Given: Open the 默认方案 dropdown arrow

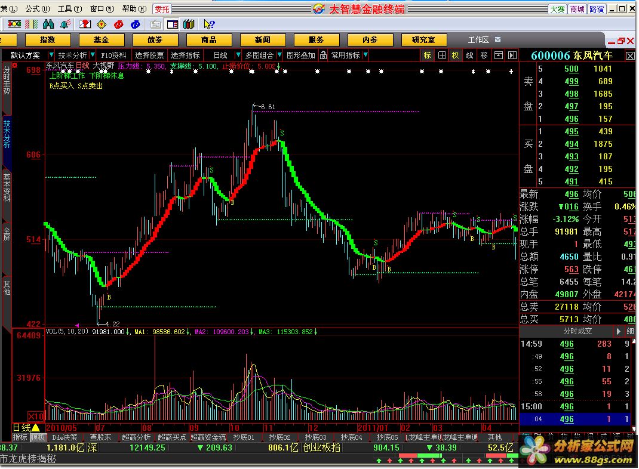Looking at the screenshot, I should (x=51, y=54).
